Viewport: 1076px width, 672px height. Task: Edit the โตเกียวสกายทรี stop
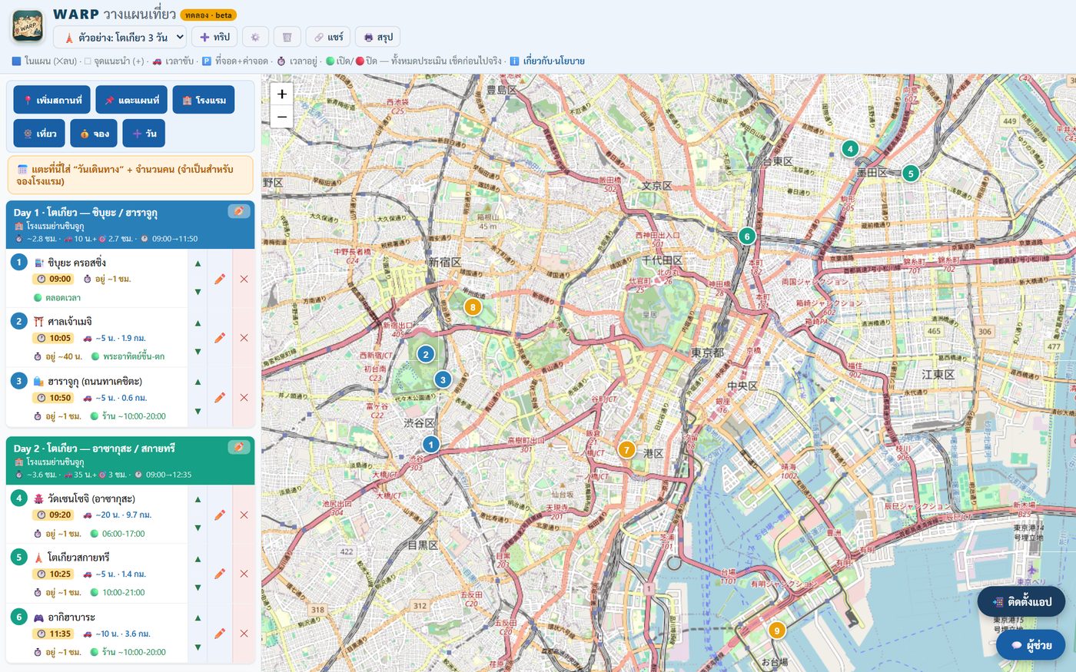click(220, 574)
